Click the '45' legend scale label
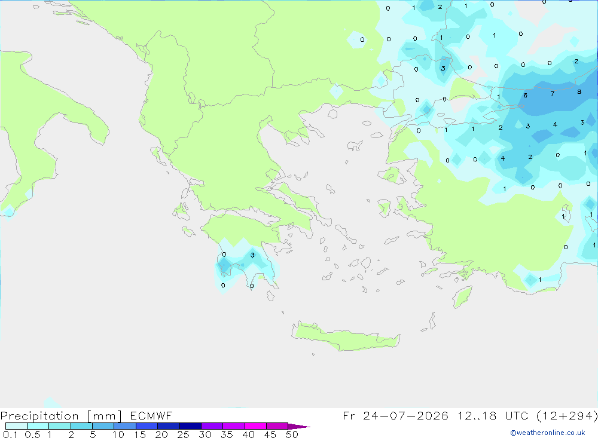Screen dimensions: 598x438 (x=270, y=434)
